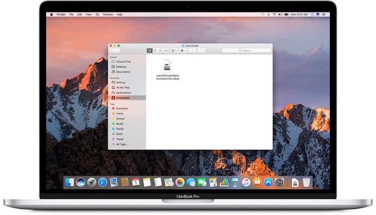Select AirDrop in the sidebar
This screenshot has height=215, width=376.
point(121,82)
